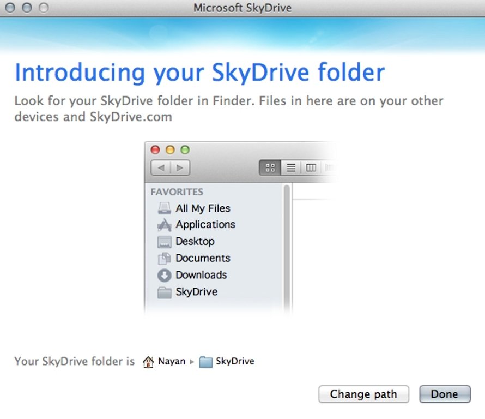Click the Introducing your SkyDrive folder heading
Screen dimensions: 485x419
point(200,73)
